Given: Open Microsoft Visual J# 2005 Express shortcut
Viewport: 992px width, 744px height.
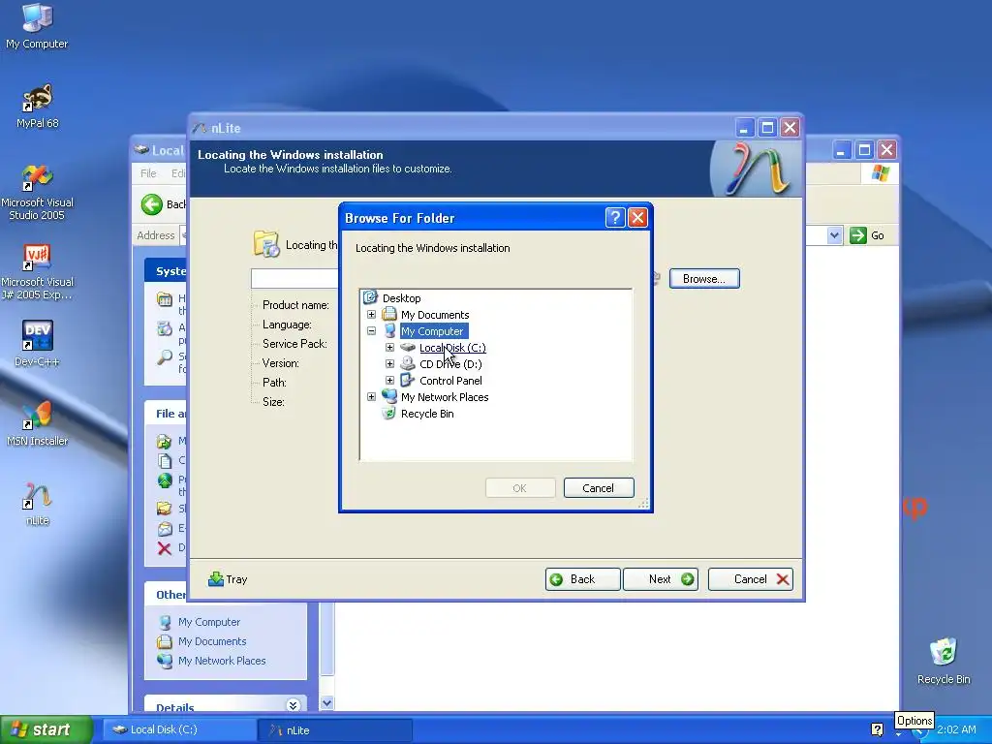Looking at the screenshot, I should [37, 272].
